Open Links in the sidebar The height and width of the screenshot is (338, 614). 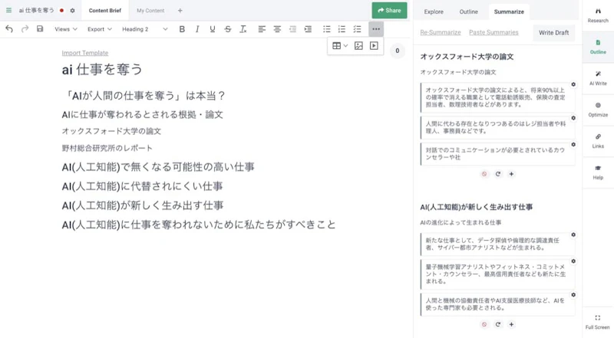click(598, 141)
